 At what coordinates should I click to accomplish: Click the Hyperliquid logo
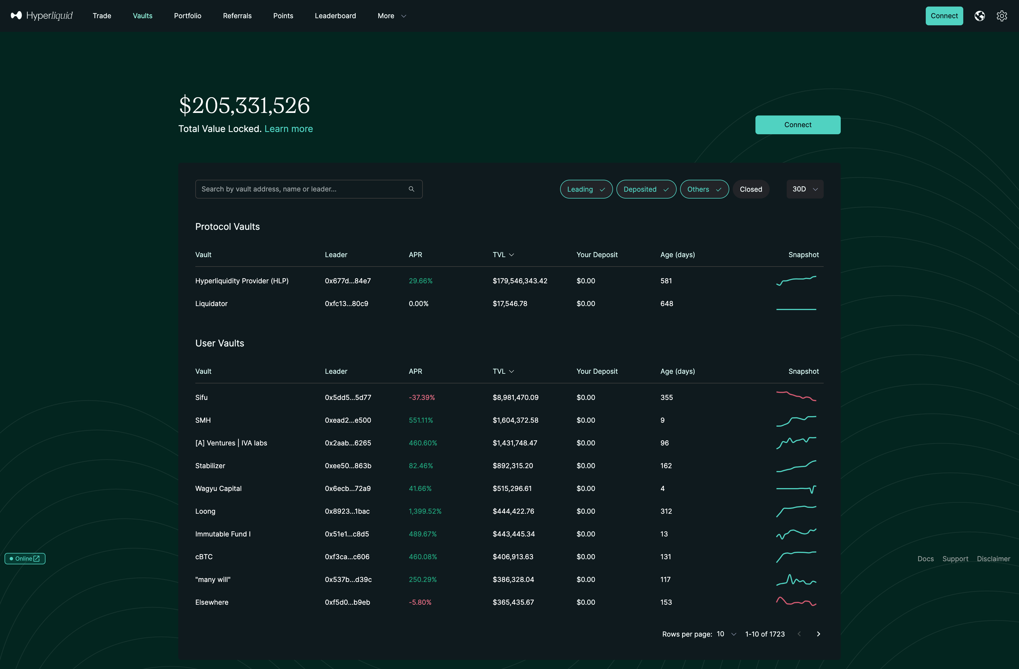[42, 16]
